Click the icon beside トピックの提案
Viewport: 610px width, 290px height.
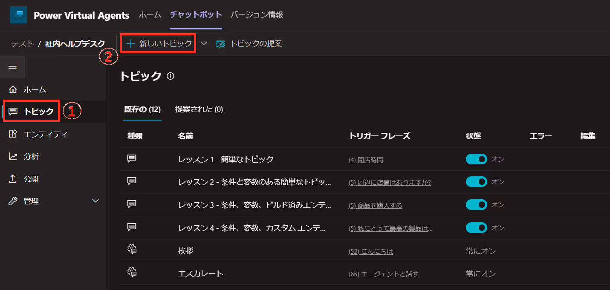[x=220, y=44]
